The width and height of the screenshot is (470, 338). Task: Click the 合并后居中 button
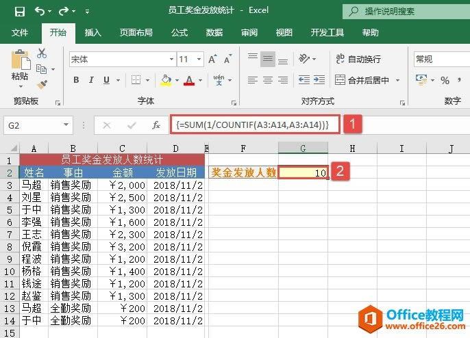click(367, 80)
